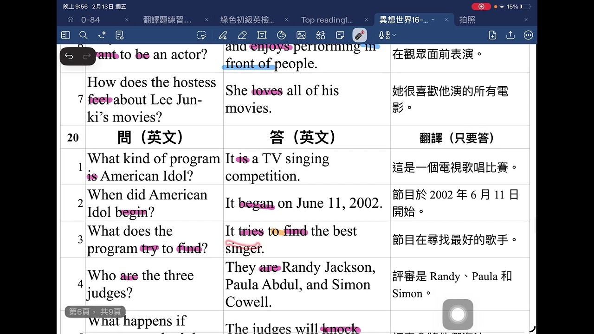Close the 0-84 tab
Viewport: 594px width, 334px height.
[127, 20]
